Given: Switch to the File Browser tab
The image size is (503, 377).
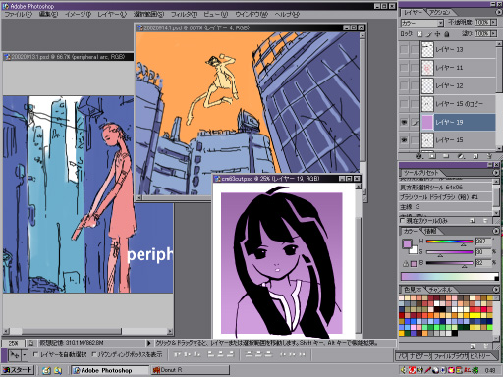Looking at the screenshot, I should tap(450, 356).
